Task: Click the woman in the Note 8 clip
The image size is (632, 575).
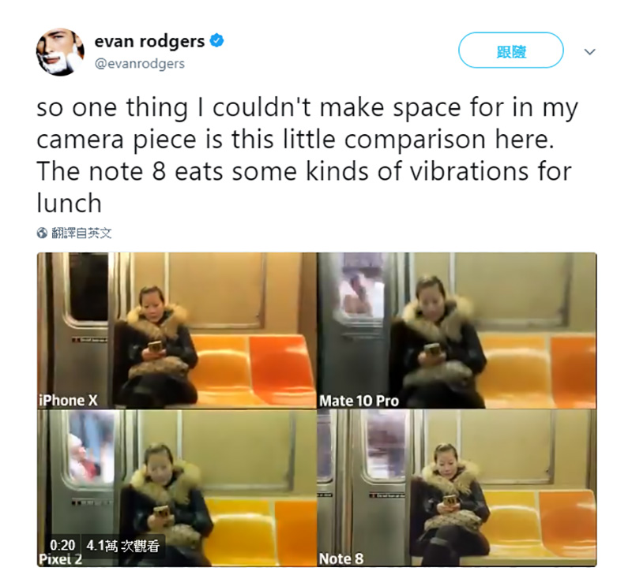Action: coord(450,503)
